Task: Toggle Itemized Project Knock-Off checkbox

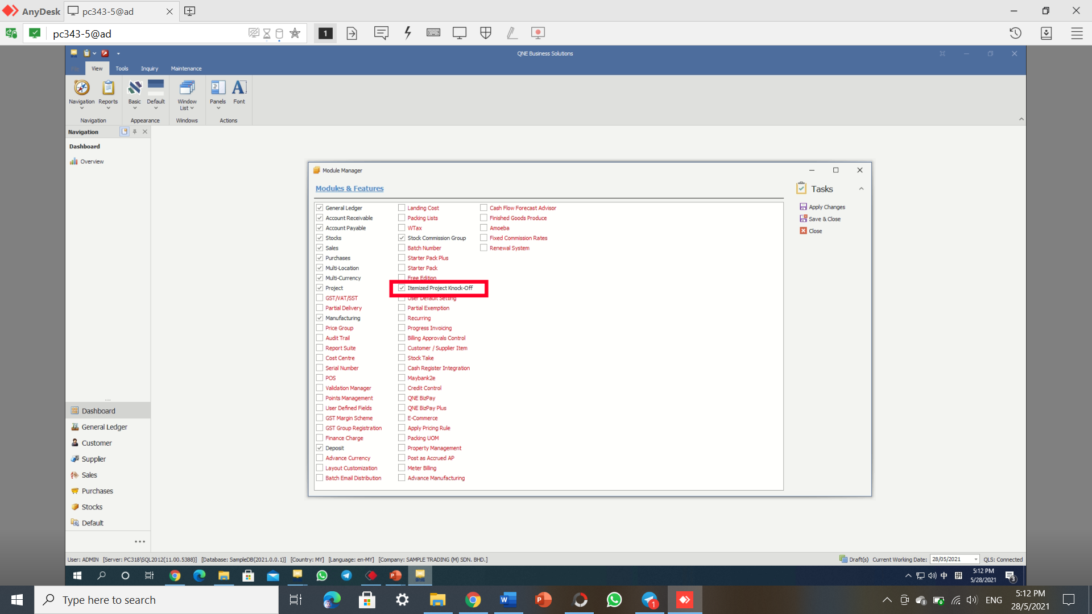Action: (x=402, y=288)
